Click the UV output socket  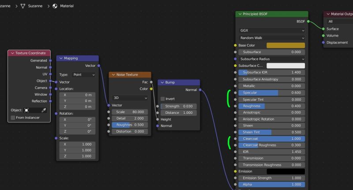(50, 74)
